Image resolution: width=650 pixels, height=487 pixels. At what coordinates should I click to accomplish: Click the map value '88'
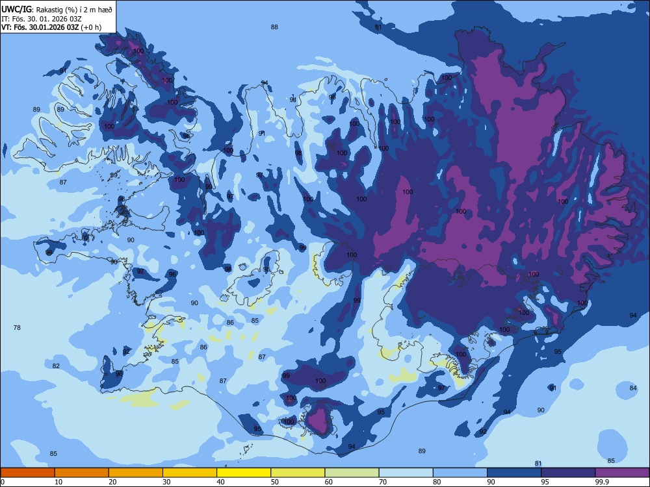(x=274, y=27)
